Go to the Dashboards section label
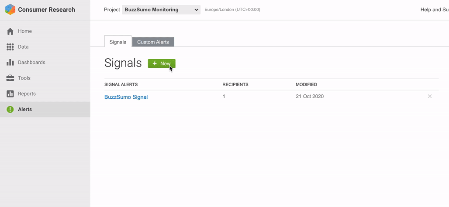449x207 pixels. click(x=31, y=63)
